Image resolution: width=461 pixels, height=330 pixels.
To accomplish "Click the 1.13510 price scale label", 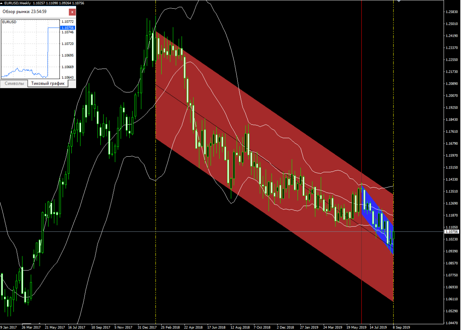I will (x=452, y=191).
